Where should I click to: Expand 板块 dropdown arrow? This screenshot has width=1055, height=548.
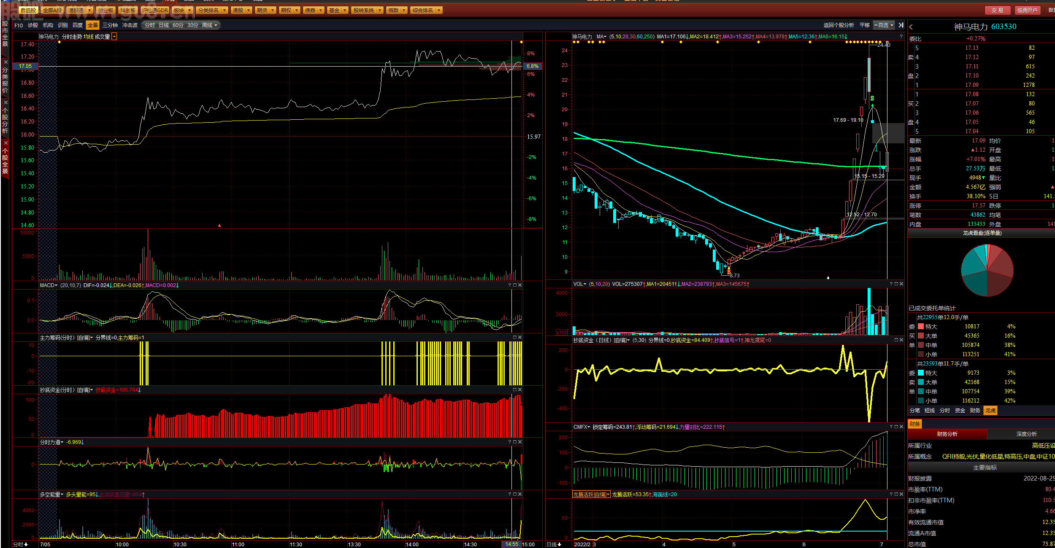(189, 10)
